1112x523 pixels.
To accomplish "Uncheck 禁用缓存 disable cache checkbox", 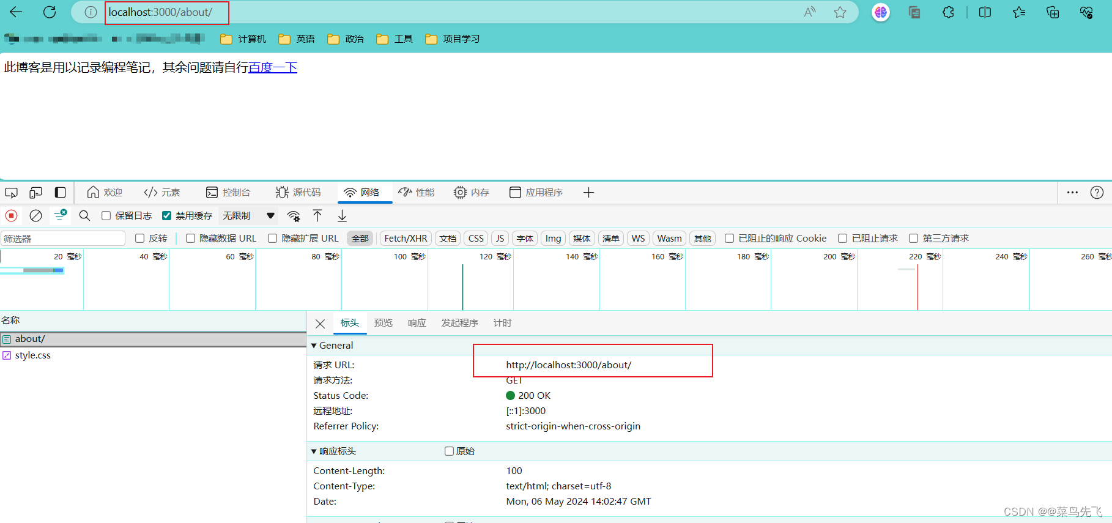I will (x=166, y=215).
